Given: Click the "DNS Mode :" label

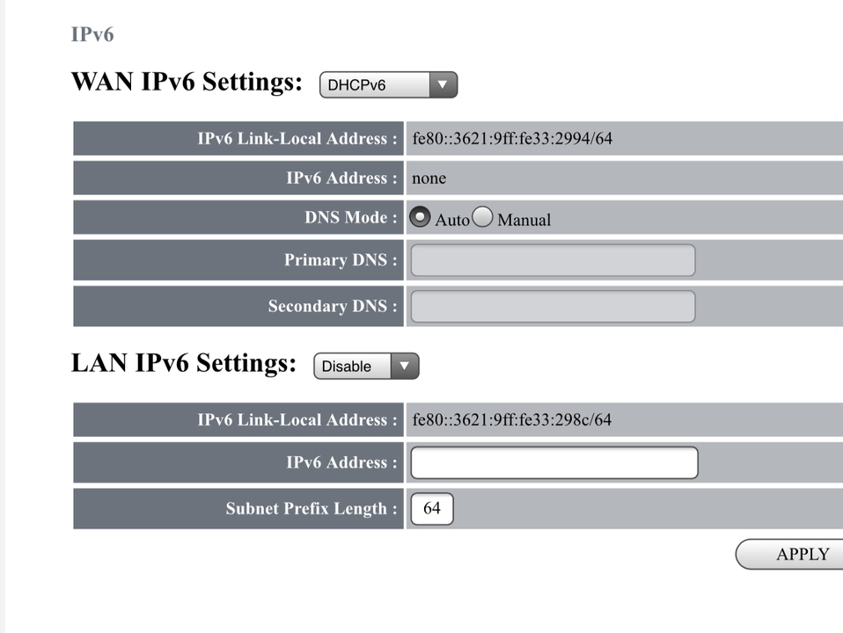Looking at the screenshot, I should click(x=351, y=217).
